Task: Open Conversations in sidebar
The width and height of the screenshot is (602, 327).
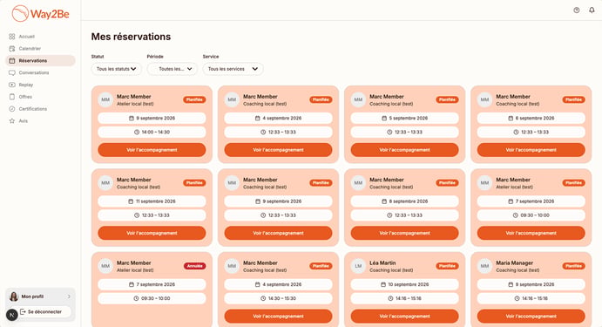Action: tap(40, 72)
